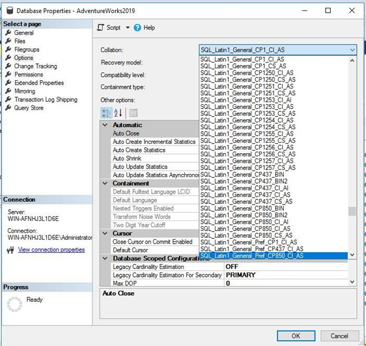
Task: Click the database cylinder icon in title bar
Action: tap(10, 10)
